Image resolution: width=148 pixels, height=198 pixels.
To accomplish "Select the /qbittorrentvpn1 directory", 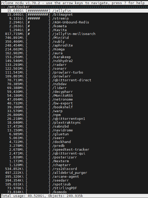I will (x=74, y=119).
